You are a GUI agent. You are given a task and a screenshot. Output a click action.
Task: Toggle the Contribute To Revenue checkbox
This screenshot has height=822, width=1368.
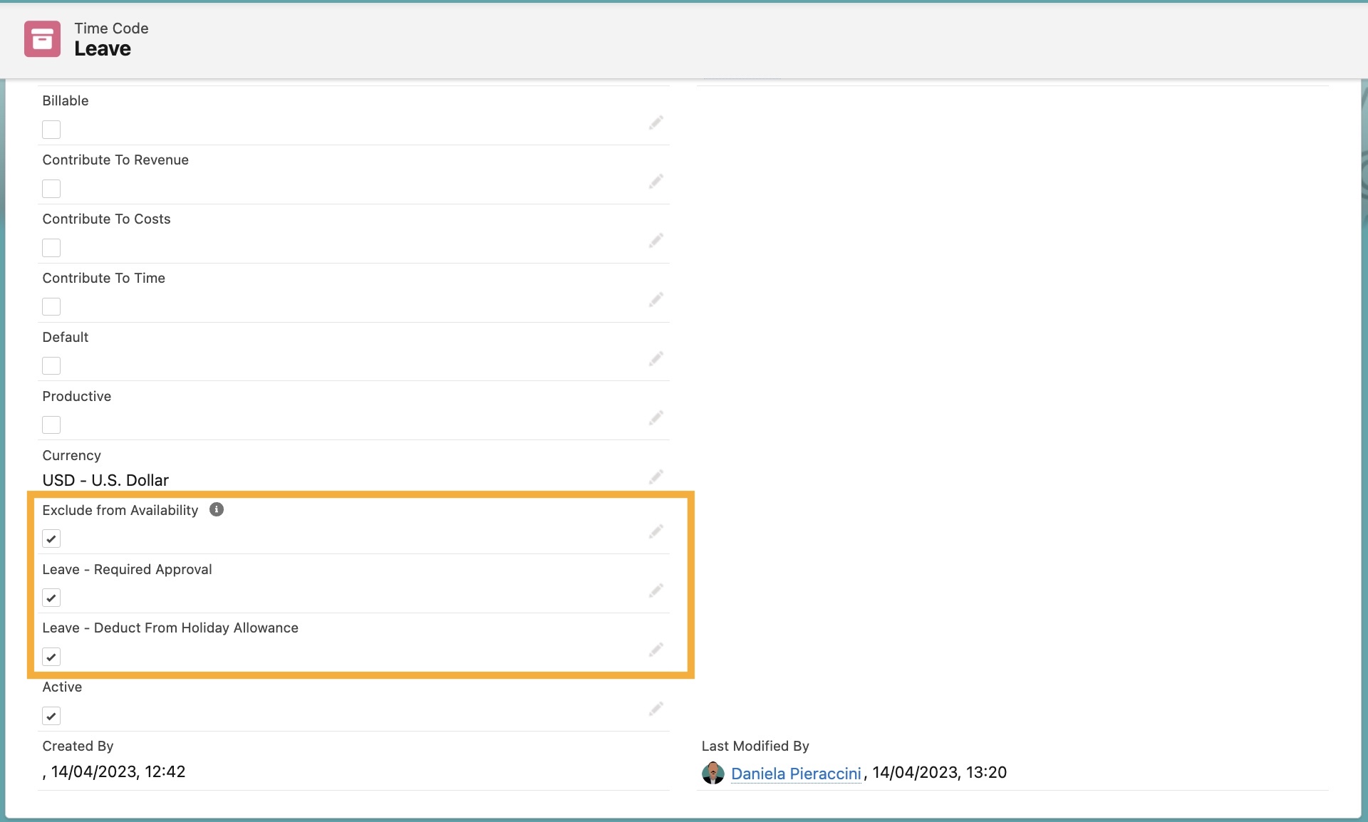[51, 189]
